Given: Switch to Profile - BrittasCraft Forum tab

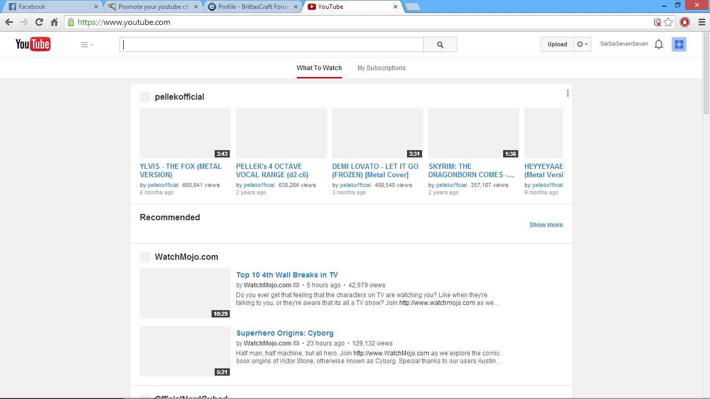Looking at the screenshot, I should (x=254, y=7).
